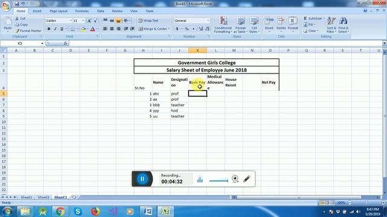
Task: Switch to the View tab
Action: tap(134, 11)
